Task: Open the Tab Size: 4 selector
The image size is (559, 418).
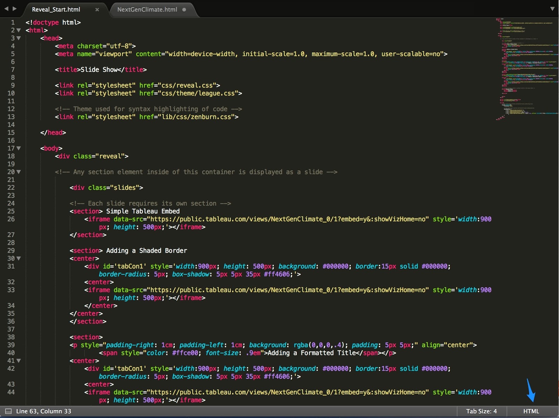Action: [x=481, y=411]
